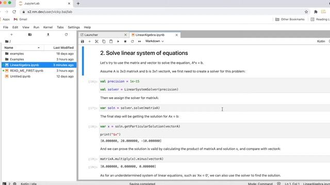
Task: Close the JupyterLab browser tab
Action: [x=69, y=4]
